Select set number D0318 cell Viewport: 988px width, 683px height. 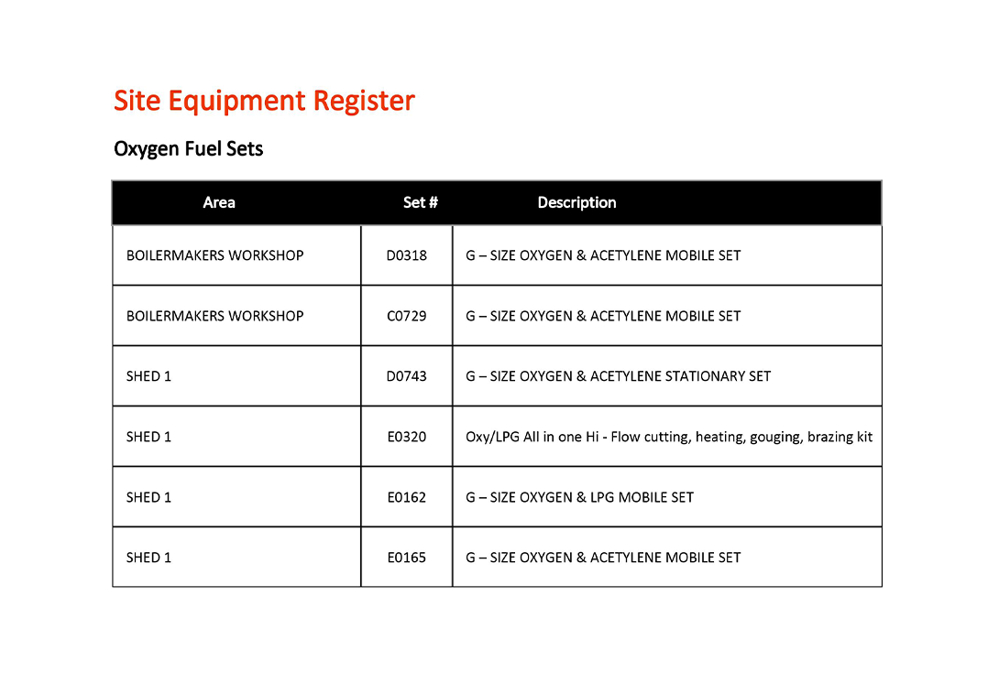click(406, 255)
